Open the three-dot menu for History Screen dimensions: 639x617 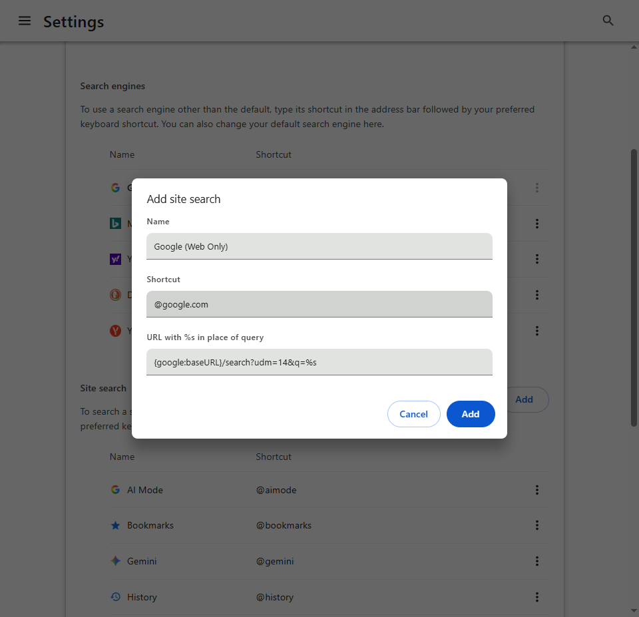click(x=537, y=596)
